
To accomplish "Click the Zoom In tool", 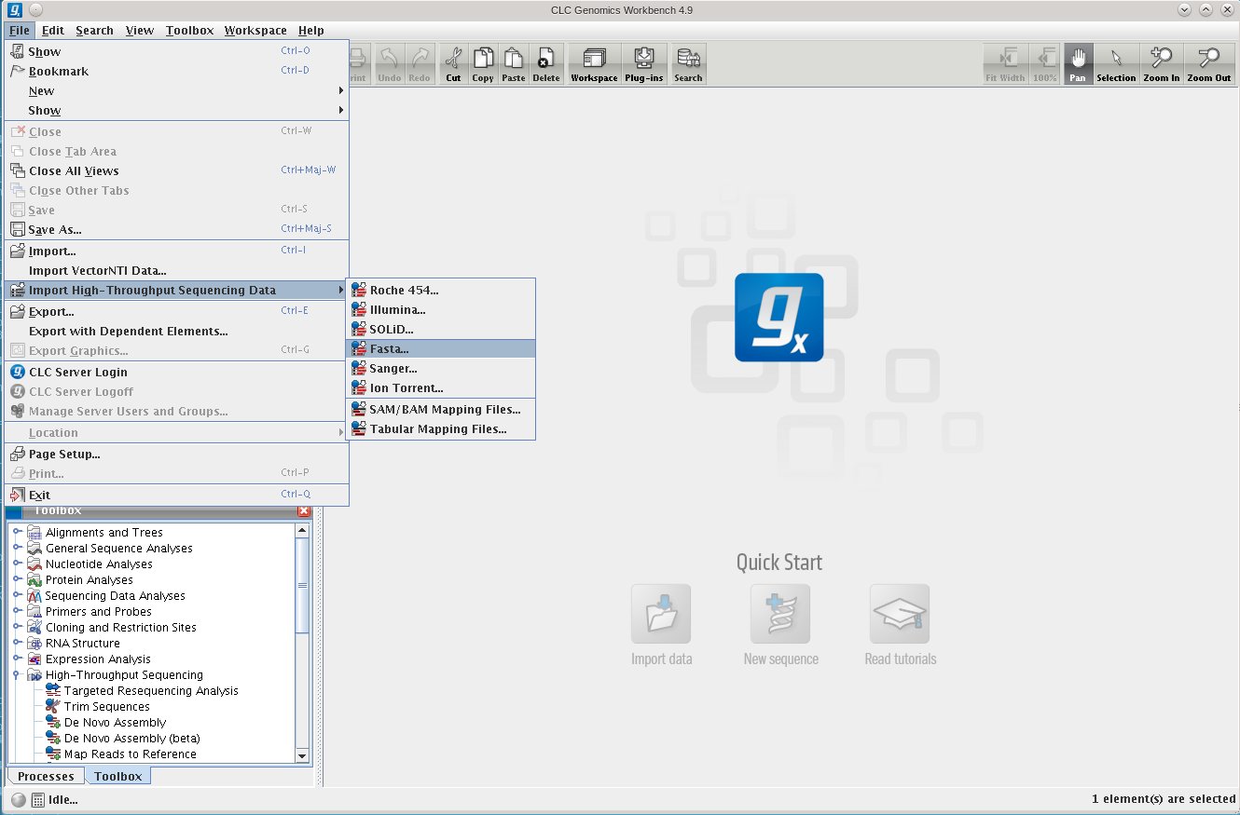I will point(1162,64).
